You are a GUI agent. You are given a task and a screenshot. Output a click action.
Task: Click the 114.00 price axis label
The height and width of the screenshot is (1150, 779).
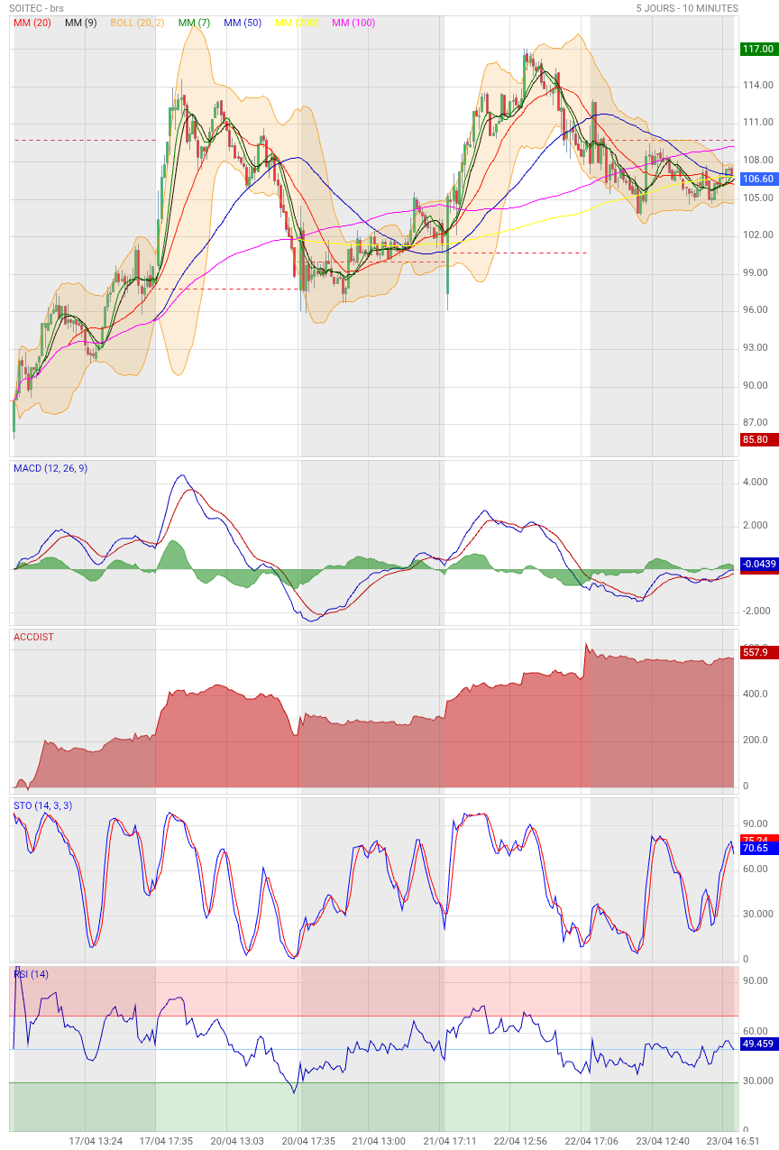point(758,86)
